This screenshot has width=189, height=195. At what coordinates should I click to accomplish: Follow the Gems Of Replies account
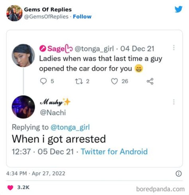tap(82, 17)
